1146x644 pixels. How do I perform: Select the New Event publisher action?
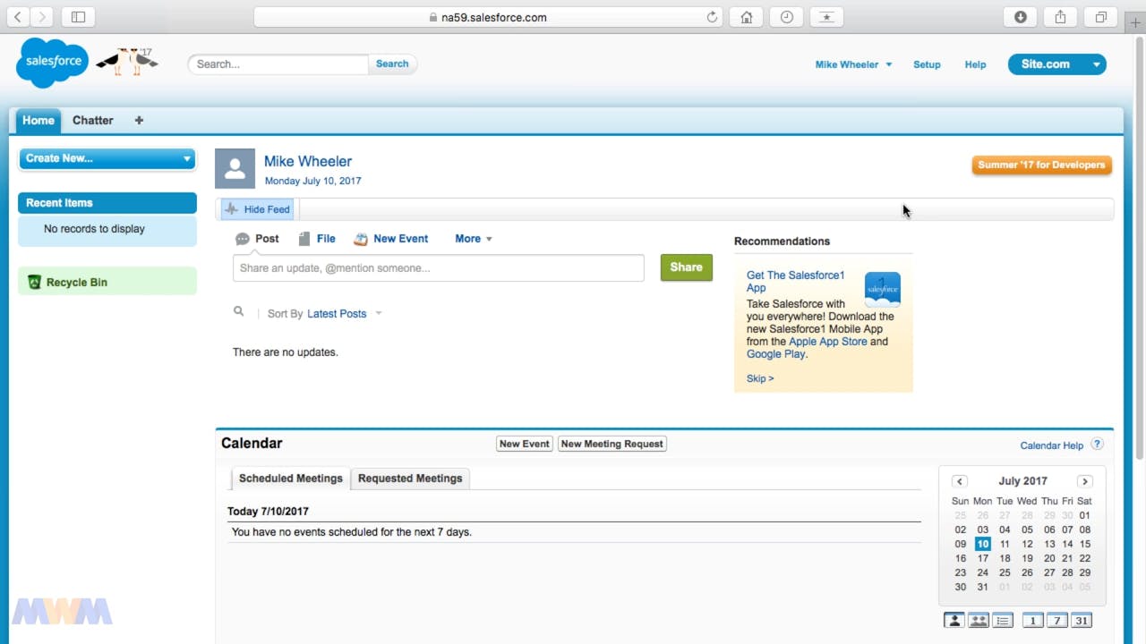point(391,239)
